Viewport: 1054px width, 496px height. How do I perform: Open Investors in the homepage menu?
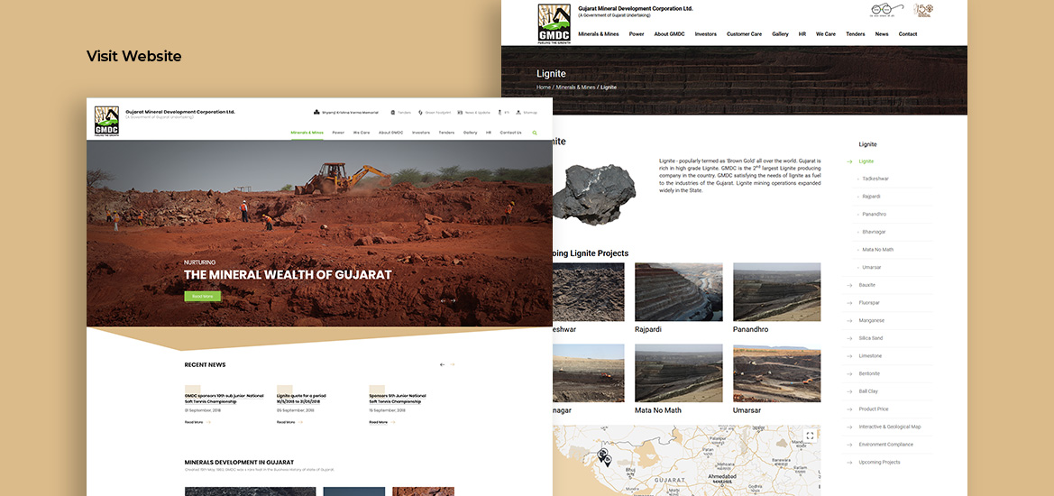(421, 133)
